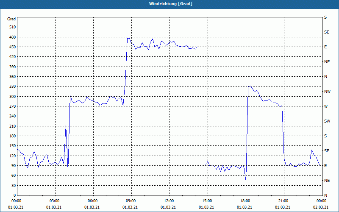Screen dimensions: 339x212
Task: Click the 270 degree axis label
Action: click(13, 106)
